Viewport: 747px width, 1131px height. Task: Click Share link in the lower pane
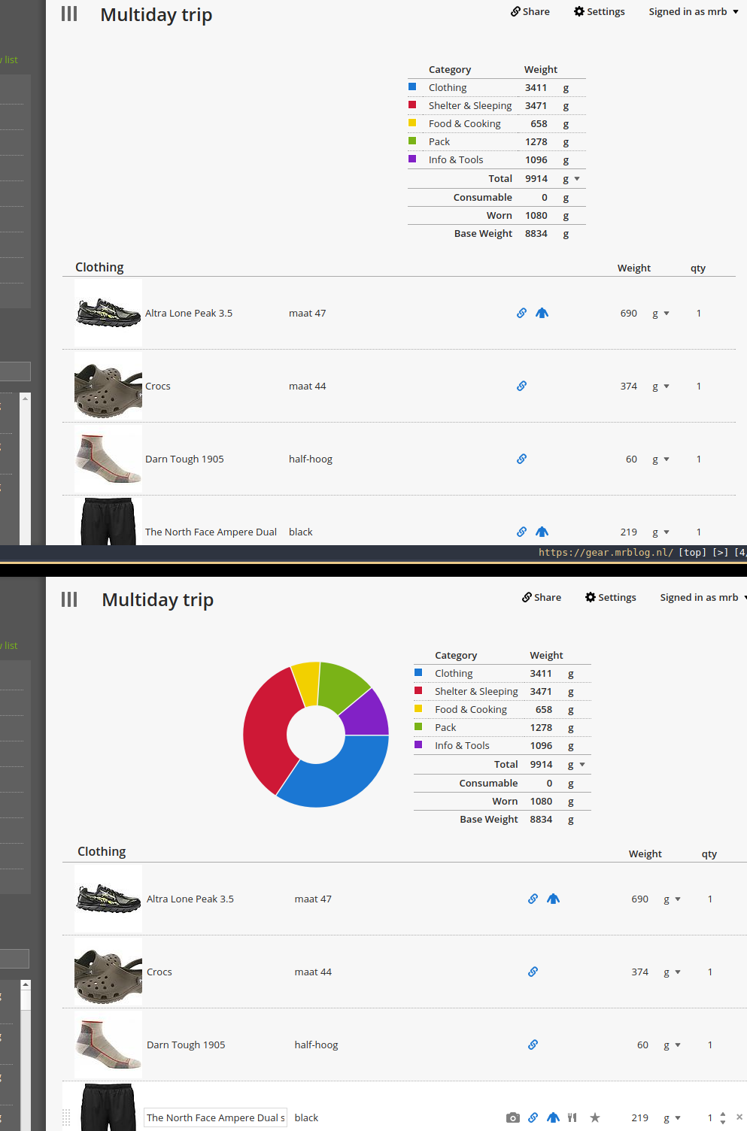click(542, 597)
